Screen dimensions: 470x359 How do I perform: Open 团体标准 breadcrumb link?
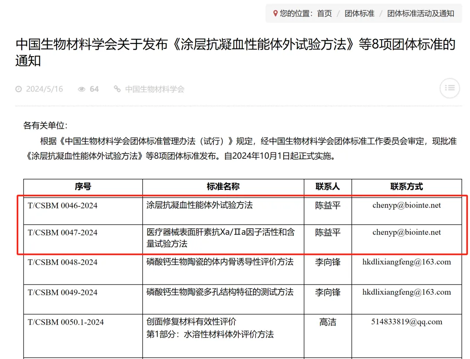click(x=359, y=13)
